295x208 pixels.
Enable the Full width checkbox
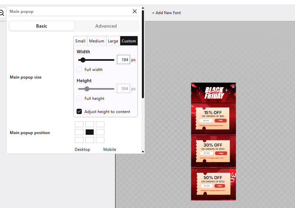(x=79, y=69)
